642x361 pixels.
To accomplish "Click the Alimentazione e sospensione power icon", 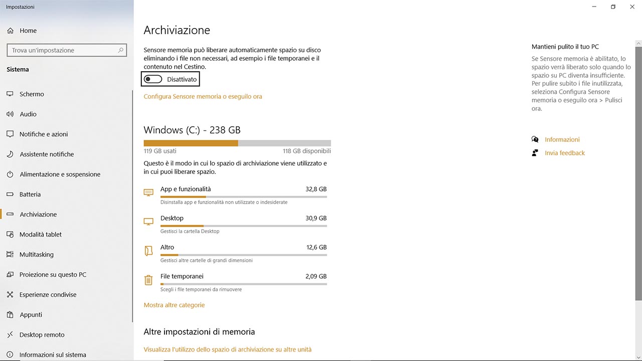I will [x=10, y=174].
